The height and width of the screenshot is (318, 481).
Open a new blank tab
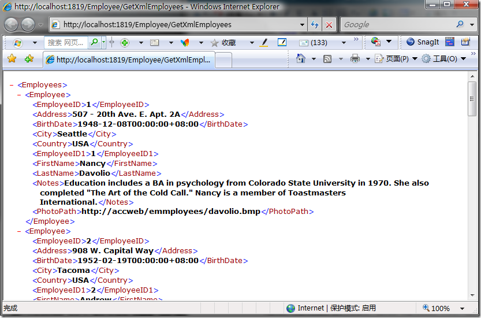coord(223,60)
